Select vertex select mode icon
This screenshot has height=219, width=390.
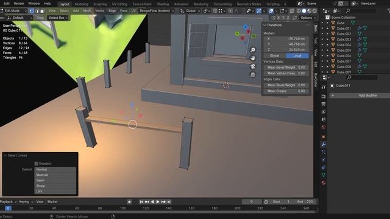32,11
